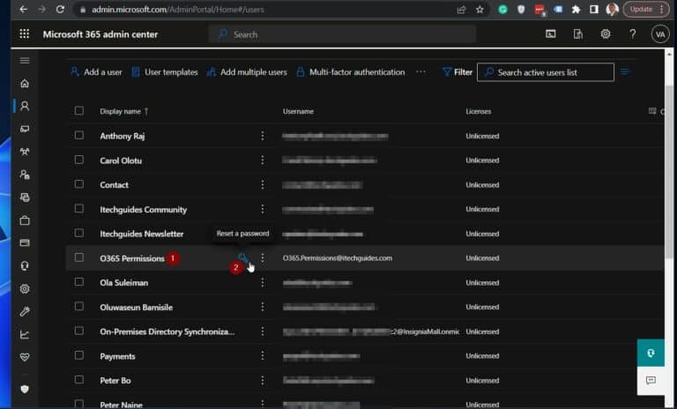Viewport: 677px width, 409px height.
Task: Open Multi-factor authentication
Action: pyautogui.click(x=351, y=72)
